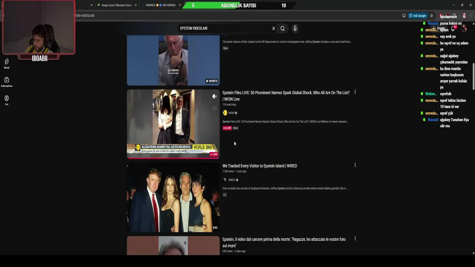The width and height of the screenshot is (475, 267).
Task: Click the CC badge under WIRED video
Action: coord(225,195)
